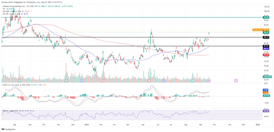Open the dividend marker in June 2024
This screenshot has height=132, width=274.
163,81
